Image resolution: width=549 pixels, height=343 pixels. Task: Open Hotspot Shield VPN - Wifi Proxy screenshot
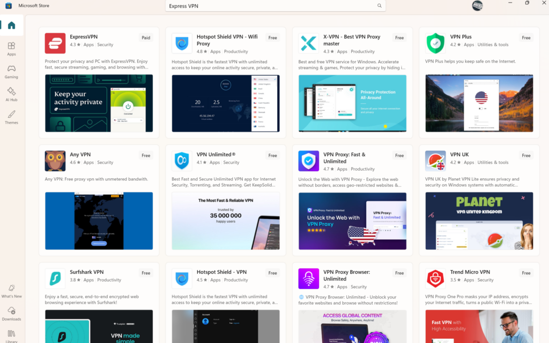(226, 103)
